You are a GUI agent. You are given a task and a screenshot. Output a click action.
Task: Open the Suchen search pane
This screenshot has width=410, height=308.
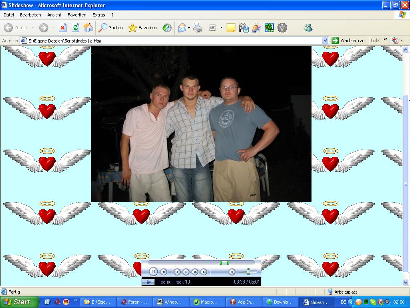[111, 28]
